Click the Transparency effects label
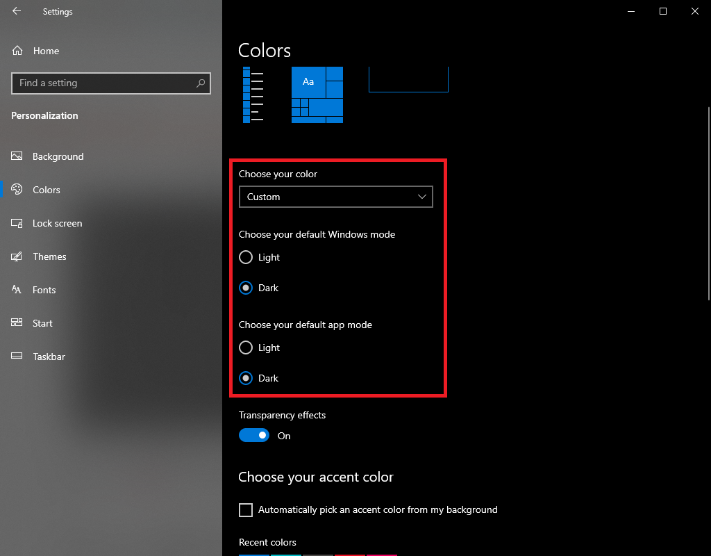Image resolution: width=711 pixels, height=556 pixels. point(282,416)
